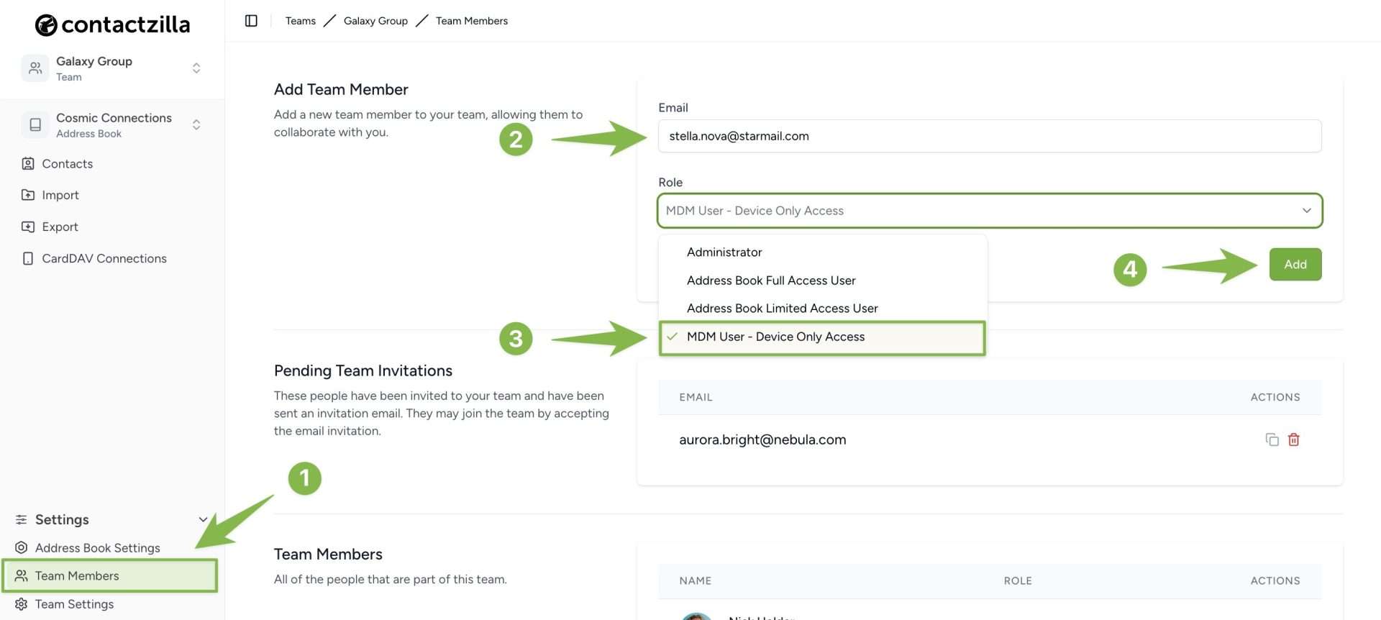Click the Pending Team Invitations heading

[363, 370]
